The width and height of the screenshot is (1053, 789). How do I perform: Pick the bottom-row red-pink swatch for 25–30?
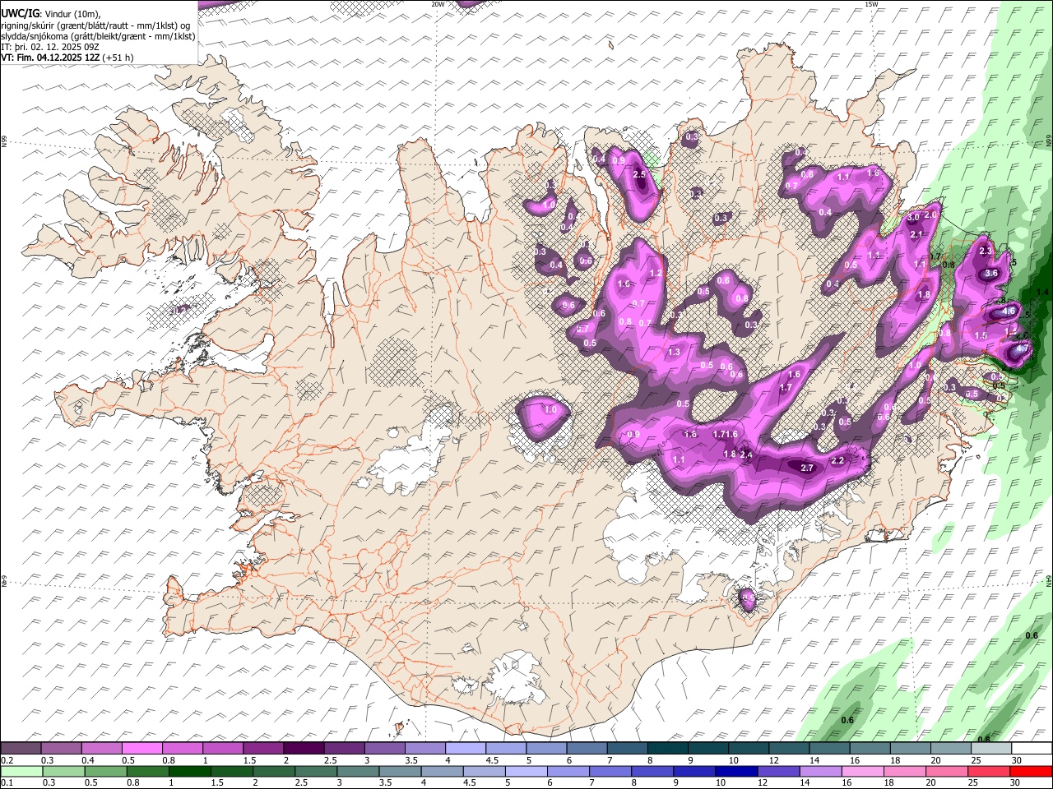pyautogui.click(x=989, y=771)
